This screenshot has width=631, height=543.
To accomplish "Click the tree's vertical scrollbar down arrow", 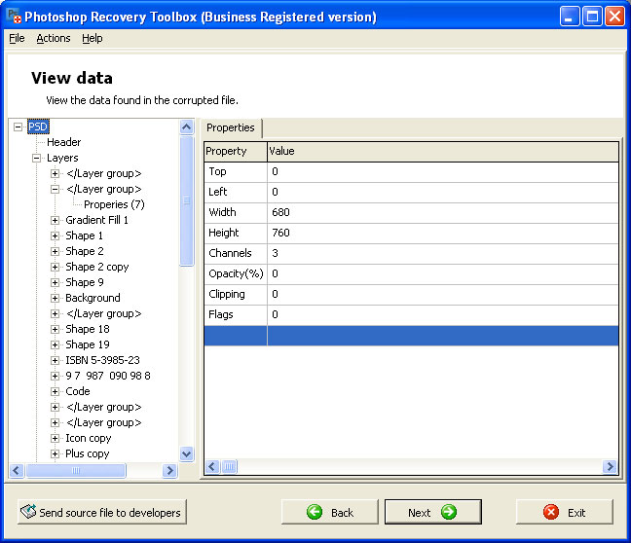I will point(187,453).
